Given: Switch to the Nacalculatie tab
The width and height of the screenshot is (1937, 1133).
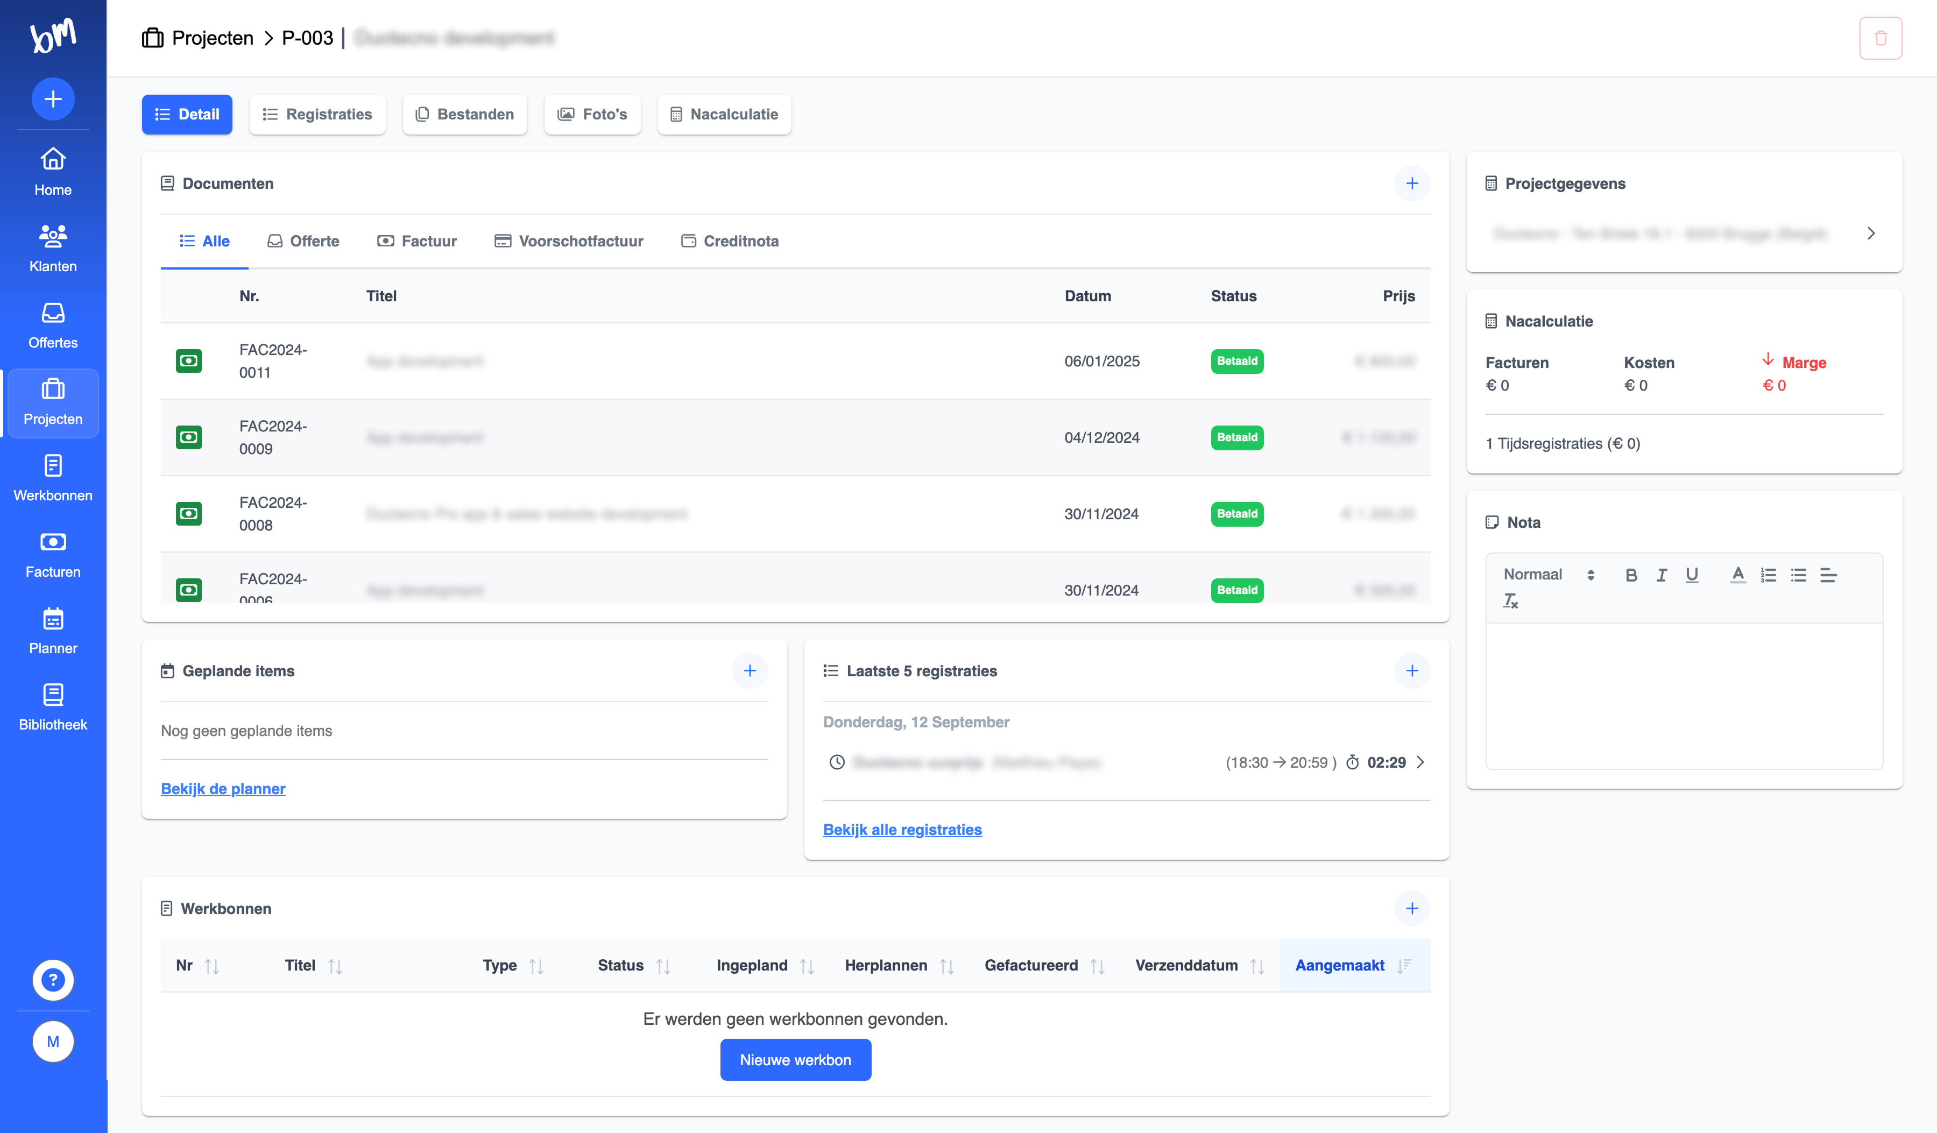Looking at the screenshot, I should pos(724,115).
